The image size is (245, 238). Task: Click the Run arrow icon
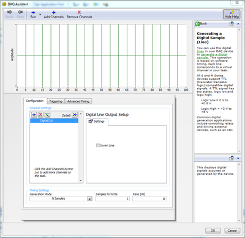pos(33,12)
